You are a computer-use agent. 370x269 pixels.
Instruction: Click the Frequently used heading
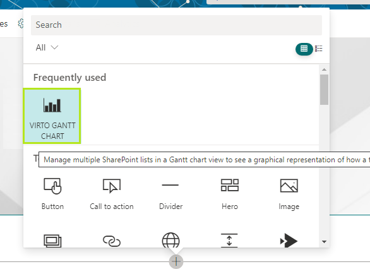[x=69, y=78]
